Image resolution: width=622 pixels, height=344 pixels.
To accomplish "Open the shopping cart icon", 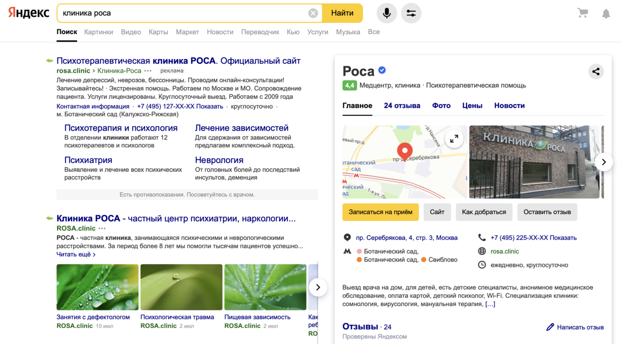I will tap(583, 13).
